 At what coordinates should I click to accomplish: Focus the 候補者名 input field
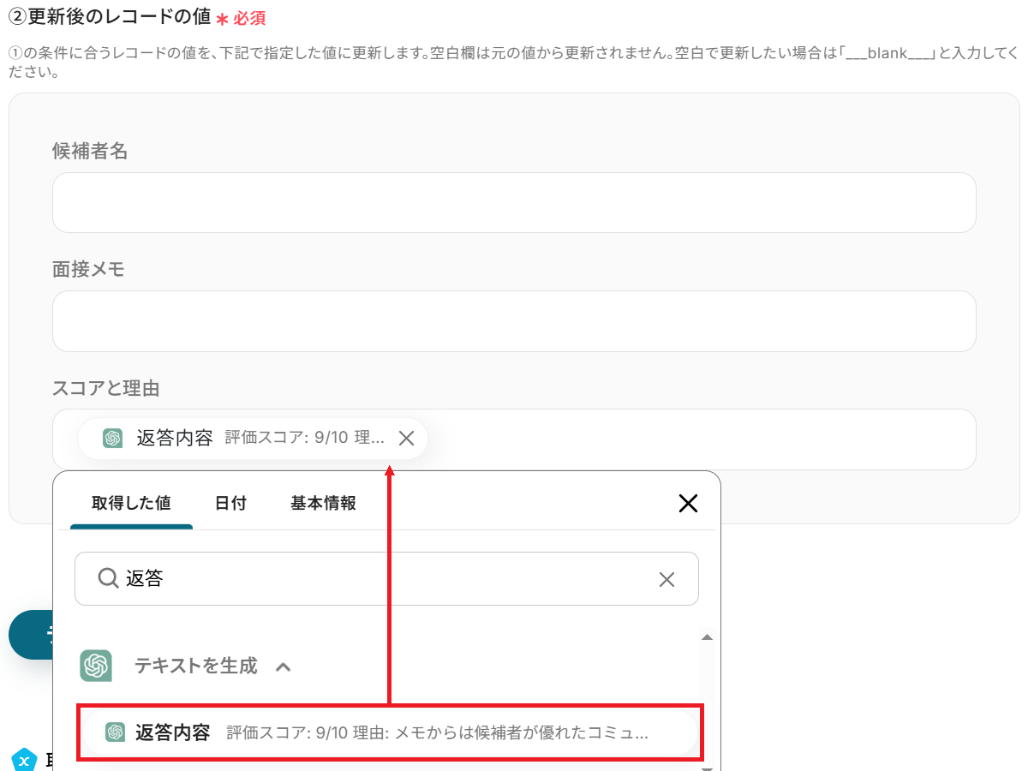(x=514, y=203)
